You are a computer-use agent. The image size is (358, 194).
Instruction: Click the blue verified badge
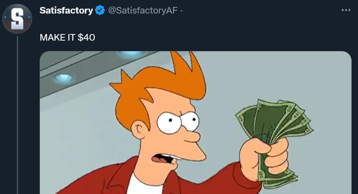100,10
